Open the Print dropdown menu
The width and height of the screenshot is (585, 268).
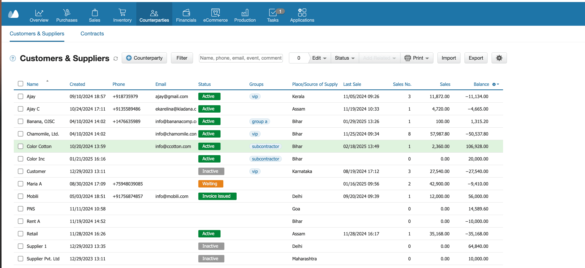coord(417,58)
